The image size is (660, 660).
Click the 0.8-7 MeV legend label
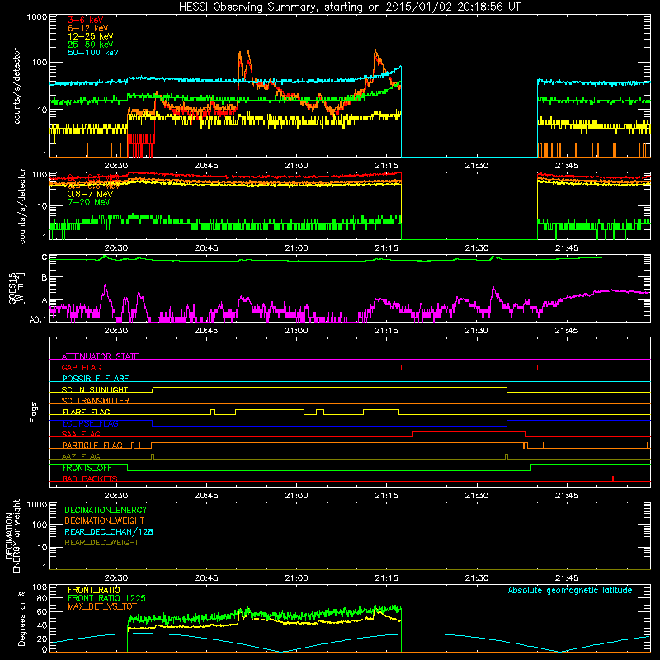click(90, 194)
